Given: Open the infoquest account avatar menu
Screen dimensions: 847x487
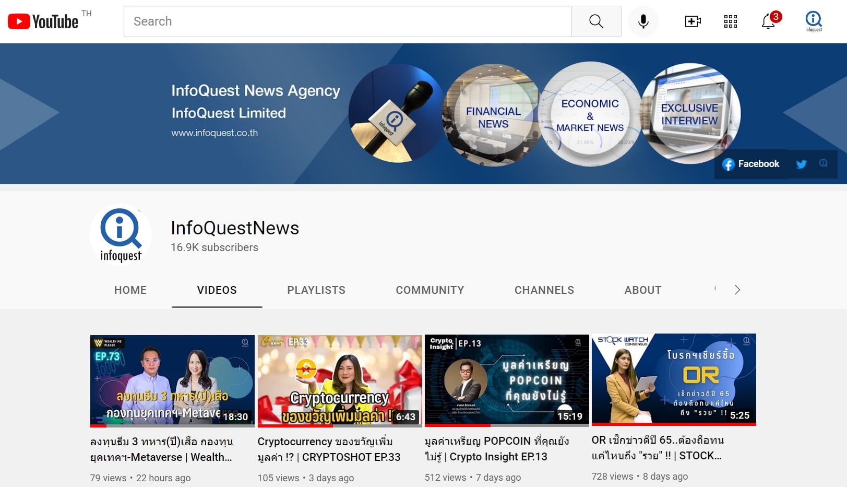Looking at the screenshot, I should tap(814, 21).
